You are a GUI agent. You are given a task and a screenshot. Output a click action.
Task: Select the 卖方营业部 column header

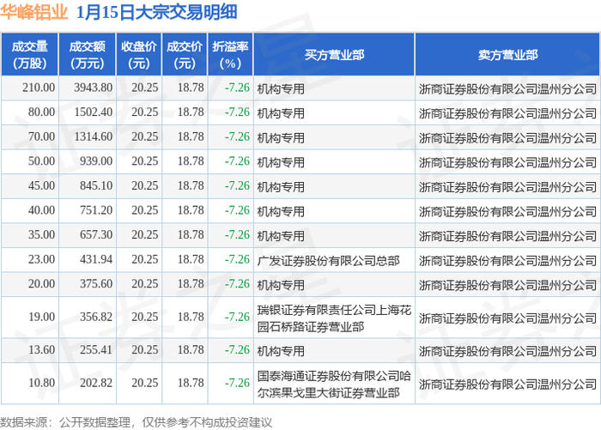[507, 54]
